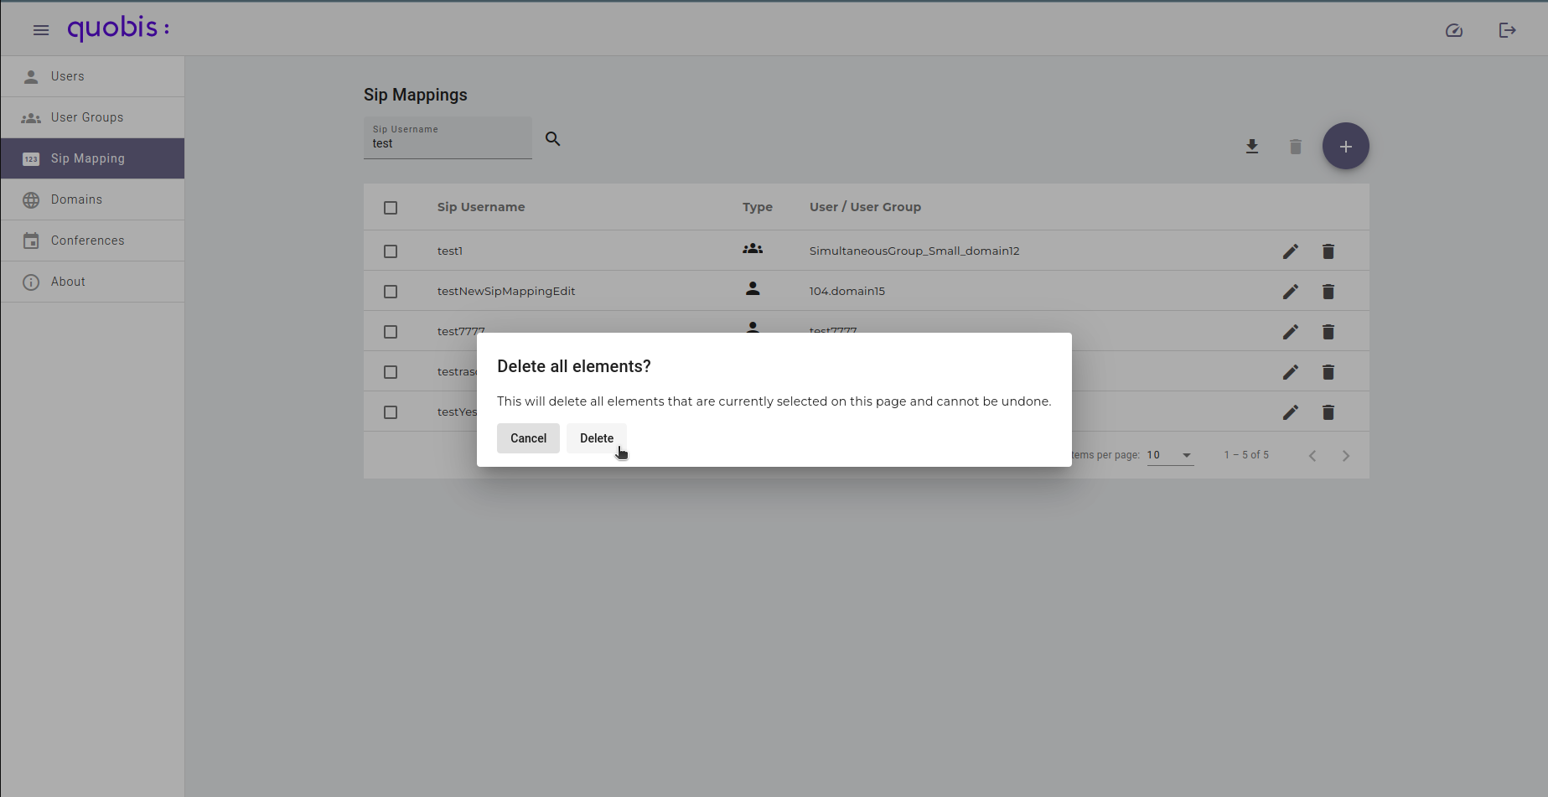Click the 1 – 5 of 5 range label
The height and width of the screenshot is (797, 1548).
point(1246,455)
